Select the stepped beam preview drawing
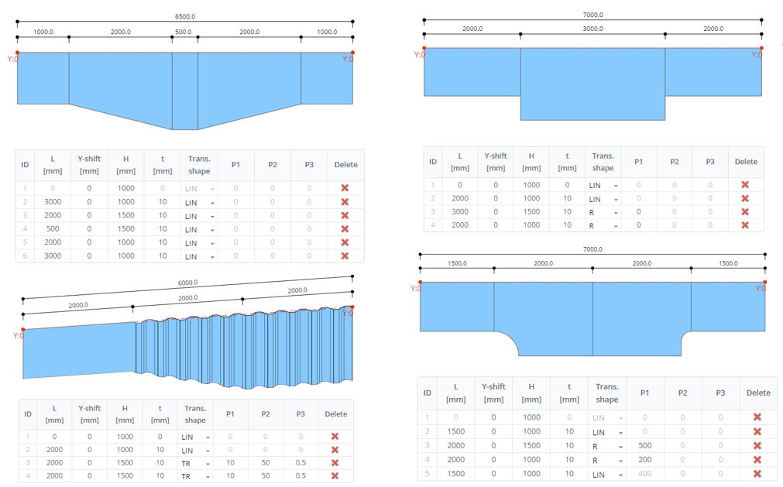This screenshot has height=487, width=783. [592, 84]
